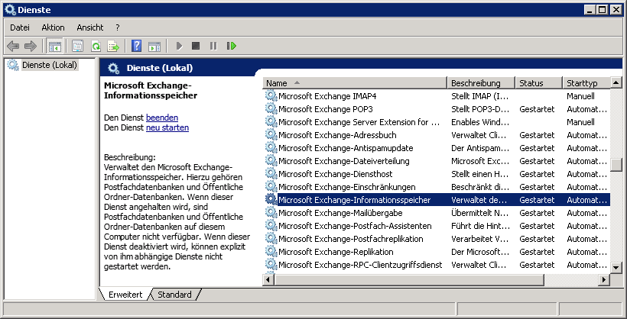627x319 pixels.
Task: Click the 'beenden' link to stop service
Action: (161, 118)
